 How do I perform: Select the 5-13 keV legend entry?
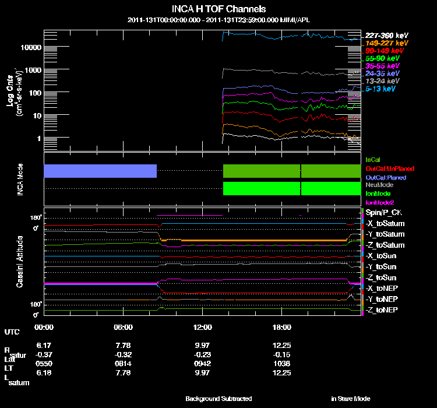(380, 89)
